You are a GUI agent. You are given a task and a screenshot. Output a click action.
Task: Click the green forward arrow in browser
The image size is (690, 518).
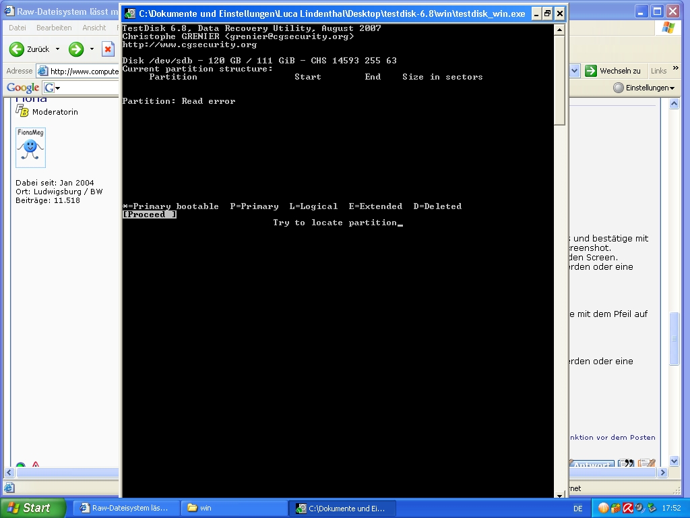tap(76, 49)
